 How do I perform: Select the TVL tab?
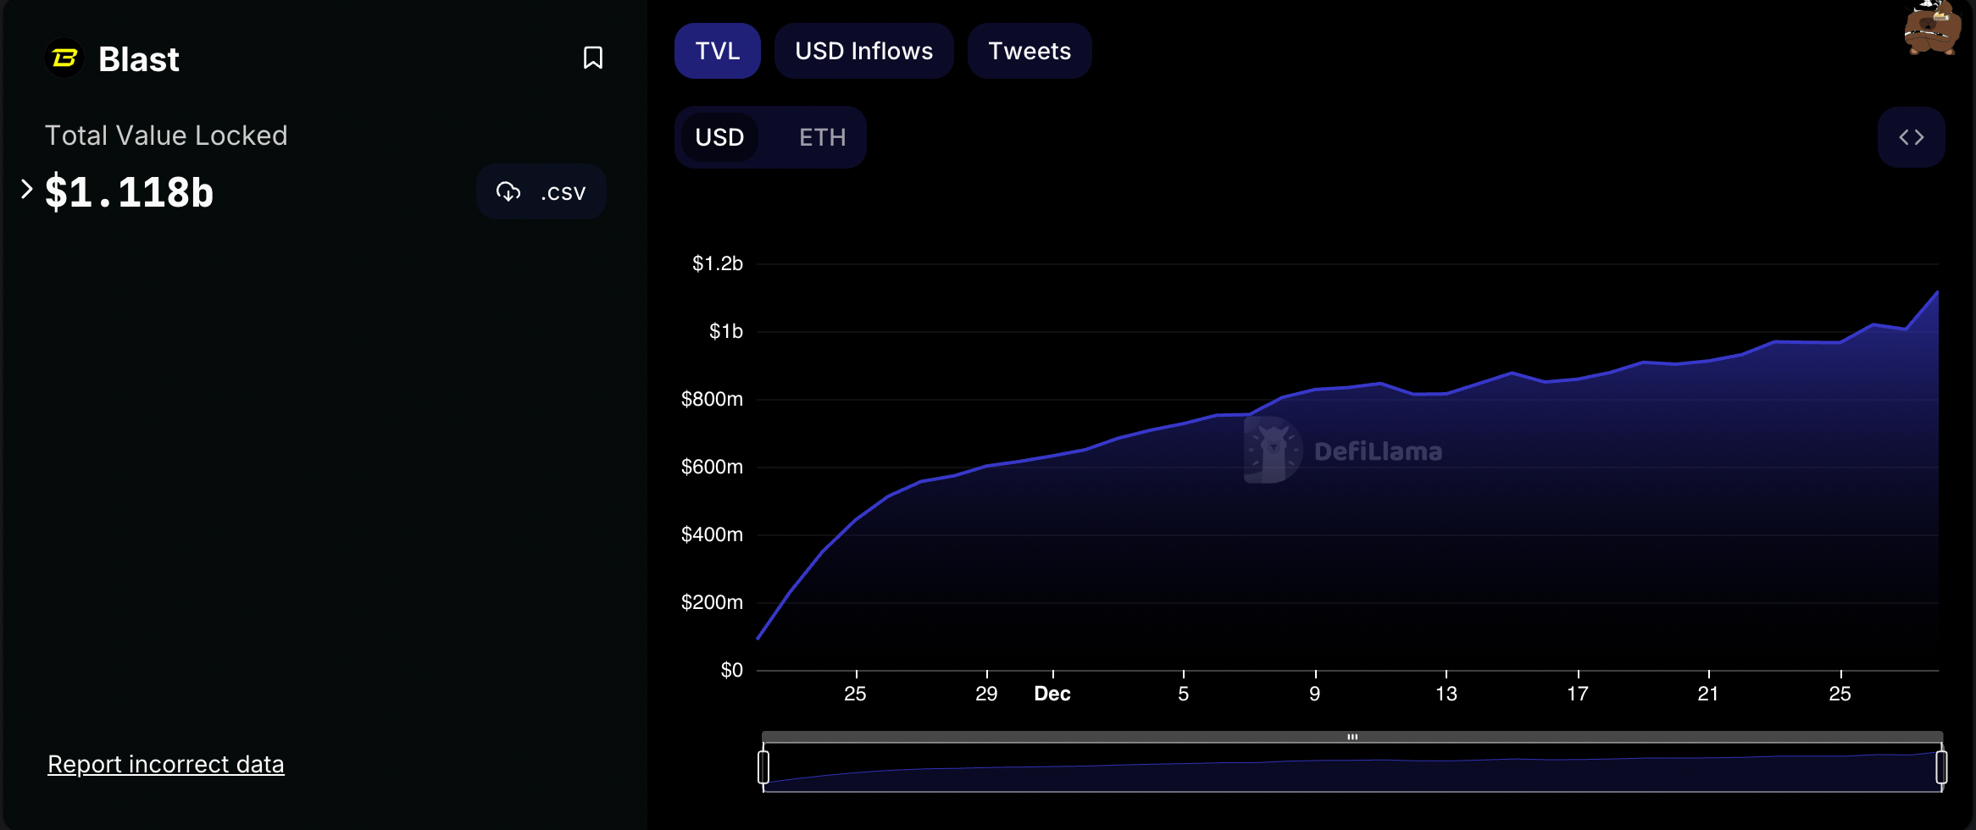pos(717,51)
